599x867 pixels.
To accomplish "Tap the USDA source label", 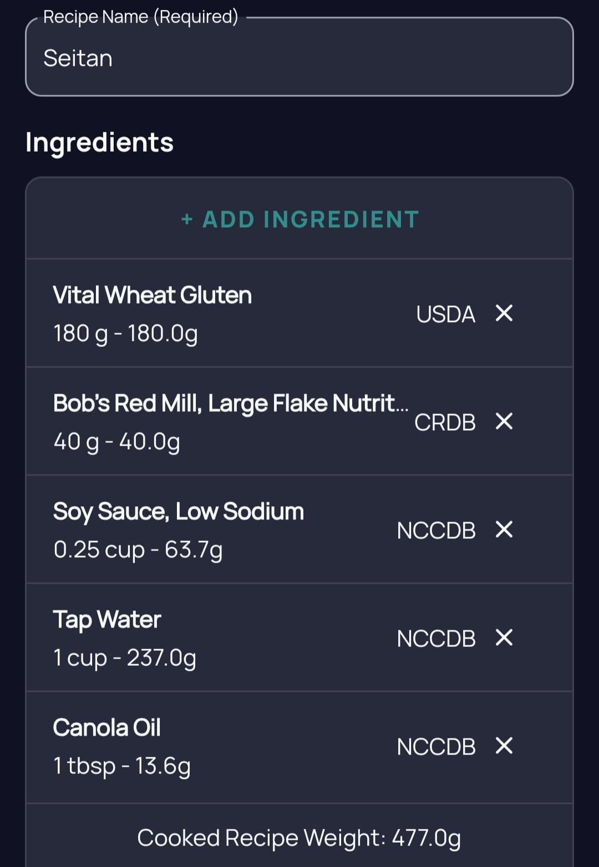I will tap(445, 314).
